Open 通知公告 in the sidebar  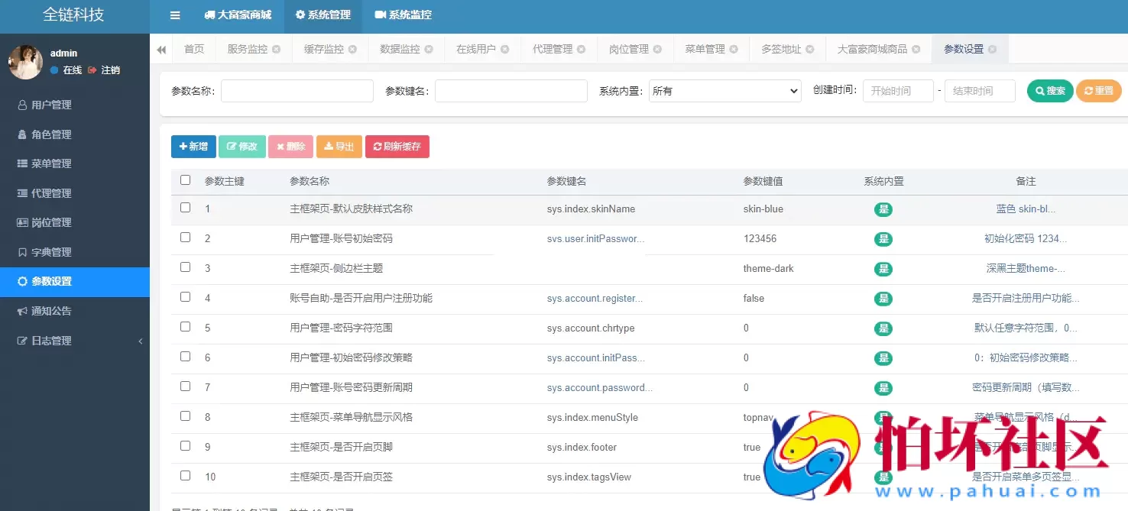(49, 311)
